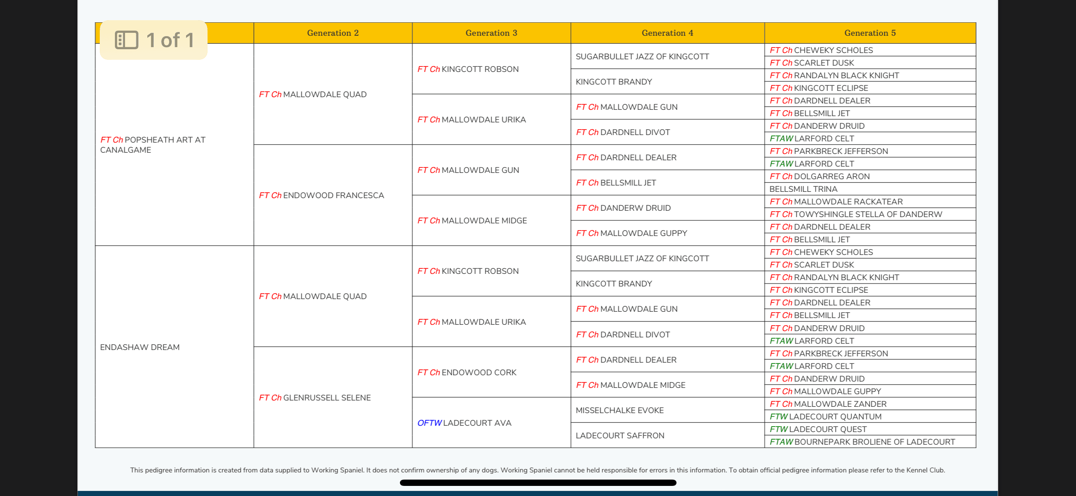Click the Generation 5 column header

click(x=870, y=33)
